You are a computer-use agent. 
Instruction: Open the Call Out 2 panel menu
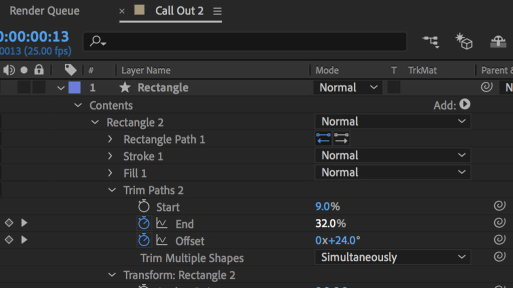click(x=217, y=11)
